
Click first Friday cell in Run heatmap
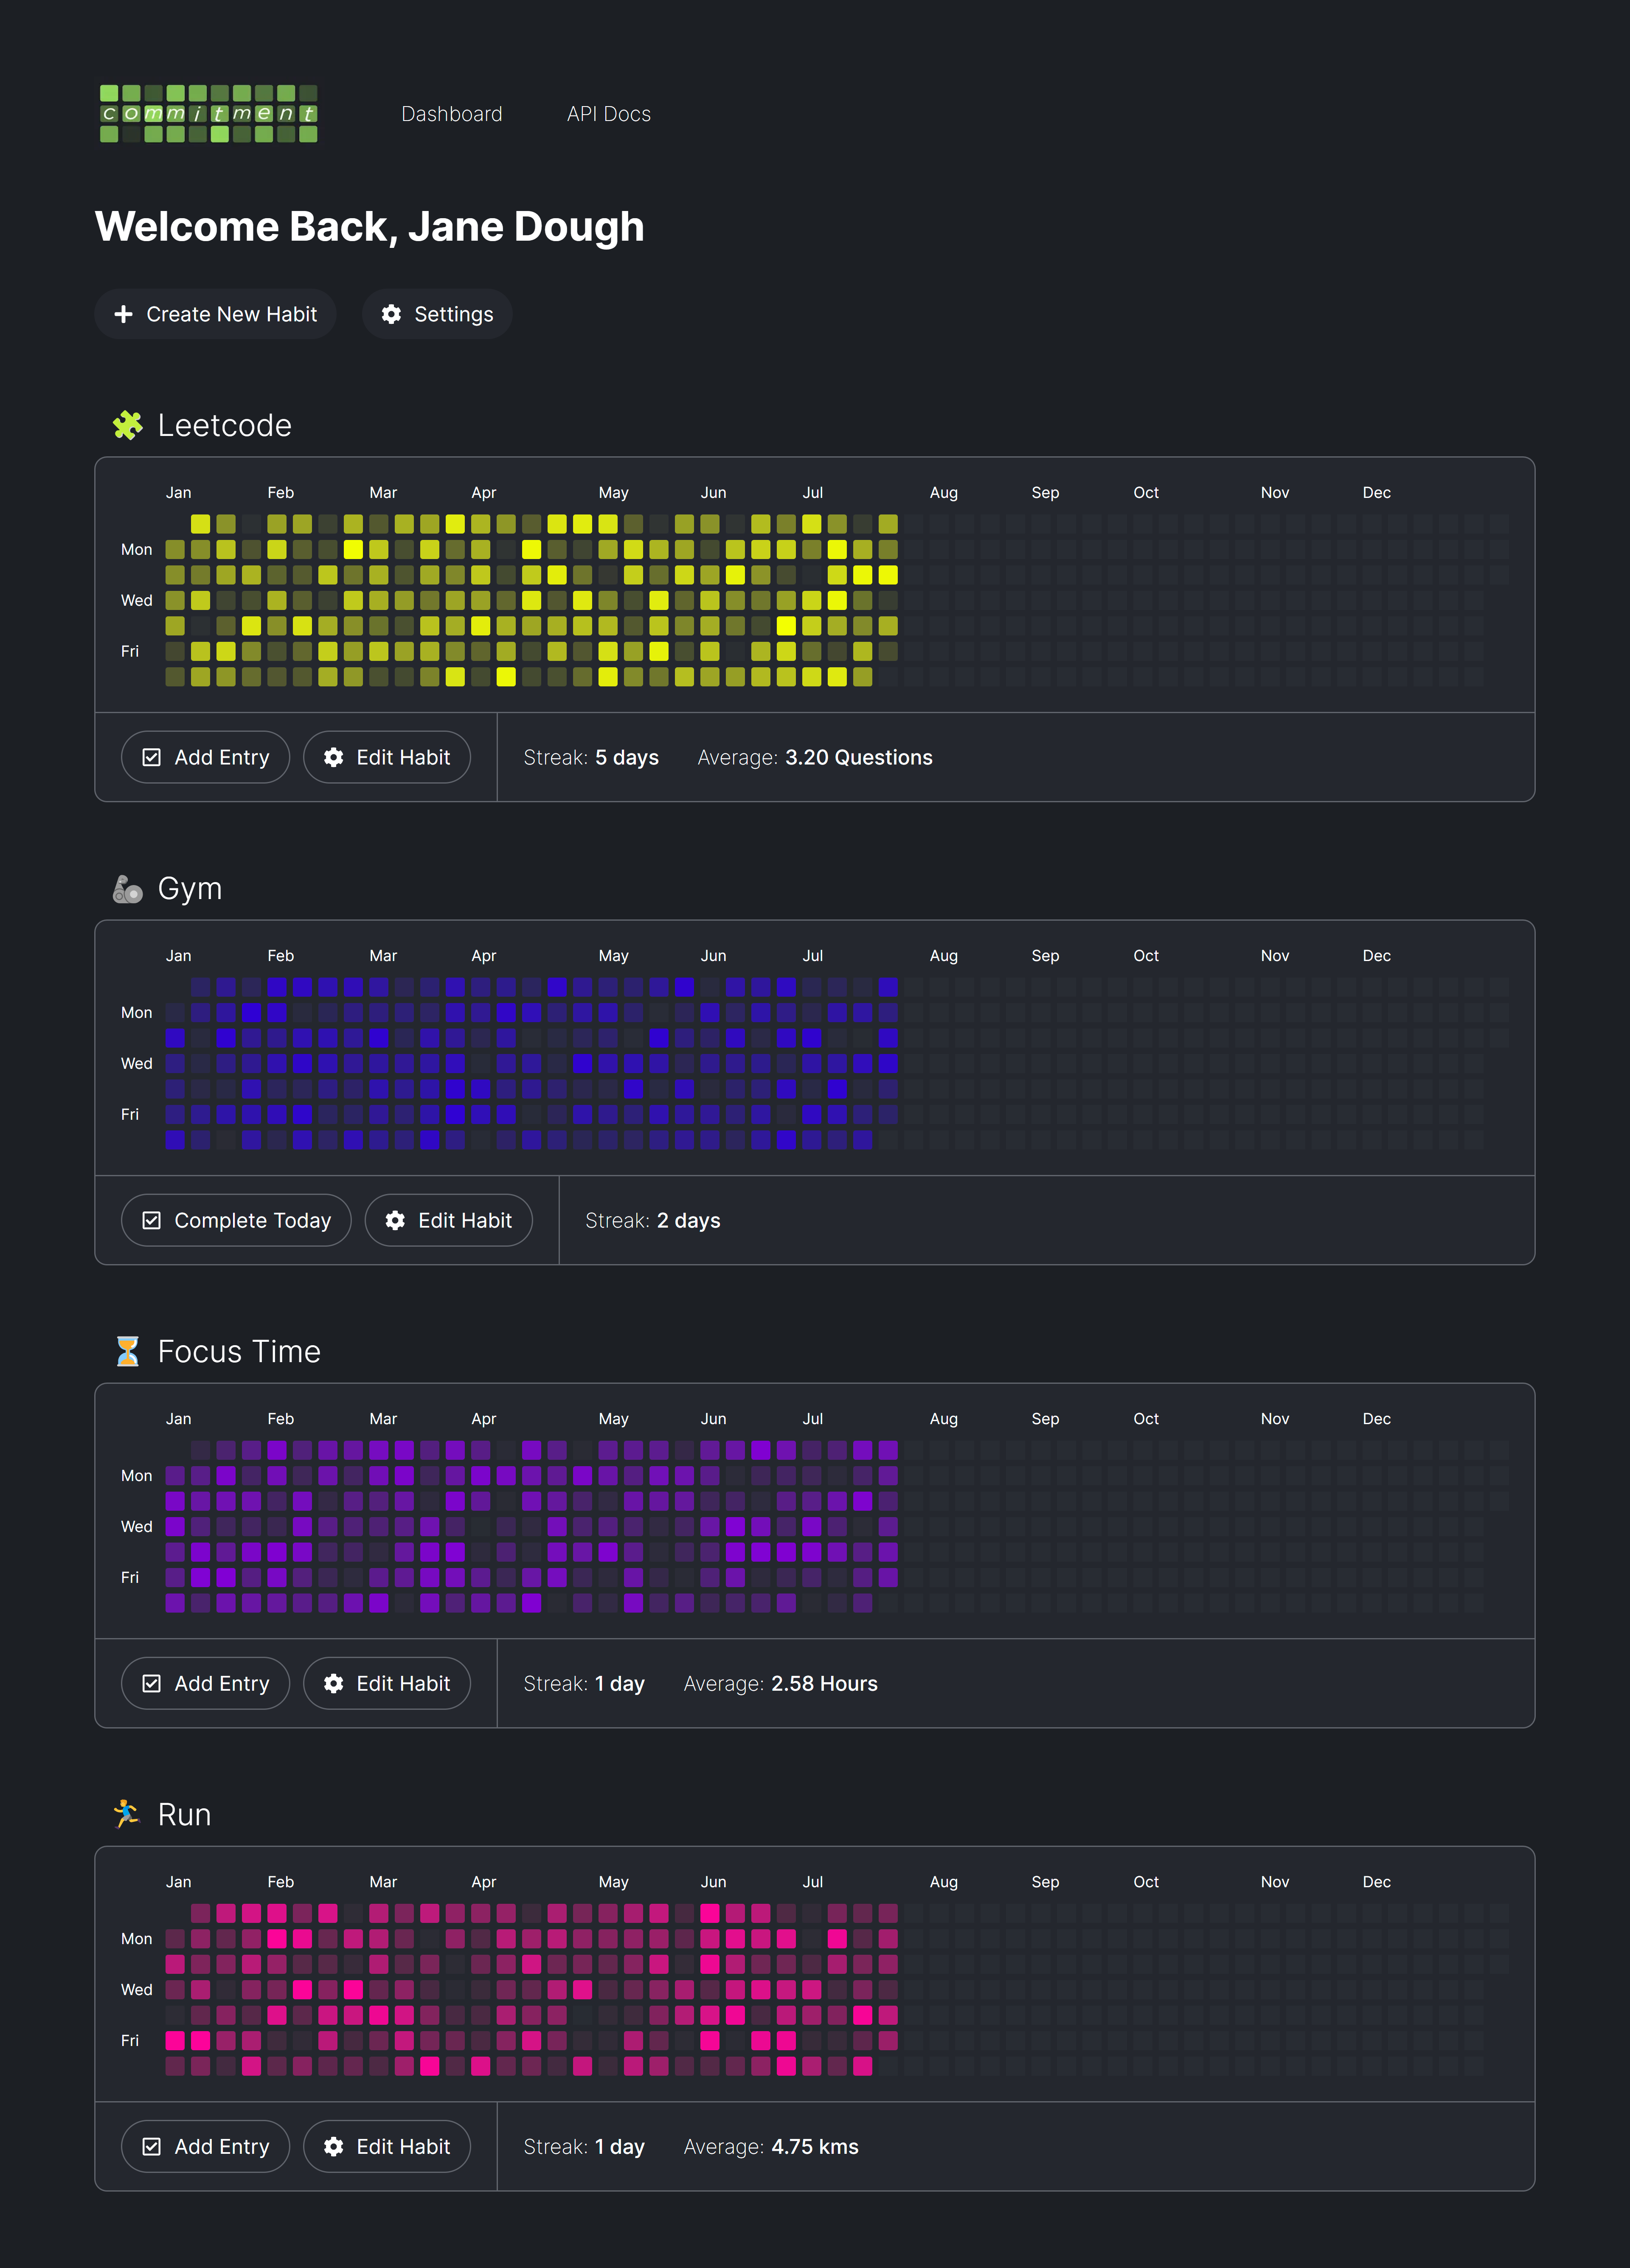point(175,2040)
